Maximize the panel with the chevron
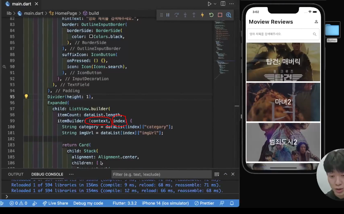The image size is (344, 214). pos(225,174)
